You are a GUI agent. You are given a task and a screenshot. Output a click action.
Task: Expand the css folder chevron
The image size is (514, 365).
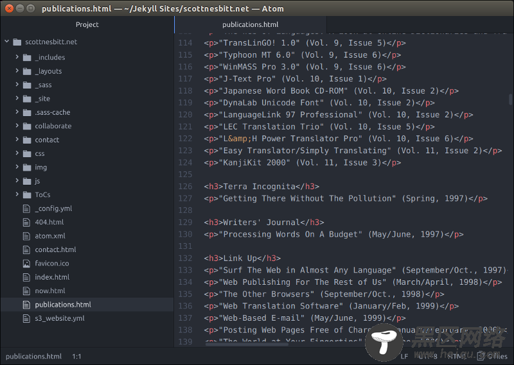tap(17, 153)
